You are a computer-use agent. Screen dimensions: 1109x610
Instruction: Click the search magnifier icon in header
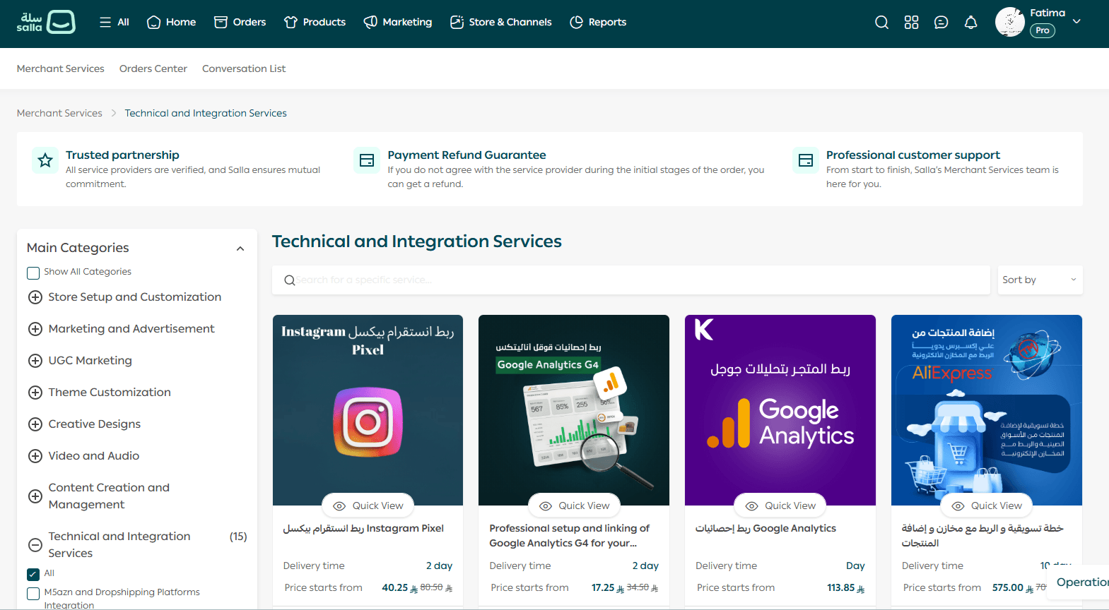[x=881, y=23]
